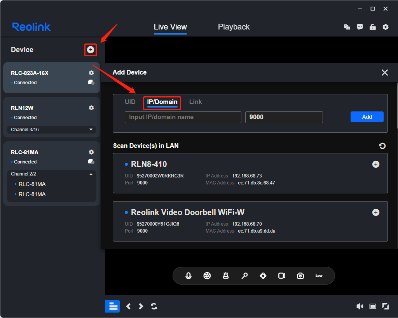Select the magnifier zoom icon
Viewport: 398px width, 318px height.
[244, 276]
